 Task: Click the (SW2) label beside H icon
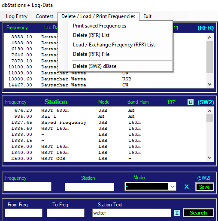[x=206, y=102]
